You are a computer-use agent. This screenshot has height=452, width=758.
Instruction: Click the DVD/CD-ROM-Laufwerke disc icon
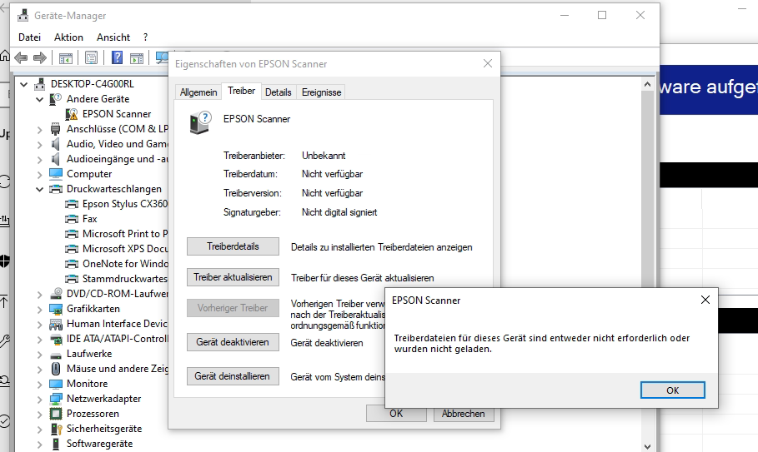56,293
